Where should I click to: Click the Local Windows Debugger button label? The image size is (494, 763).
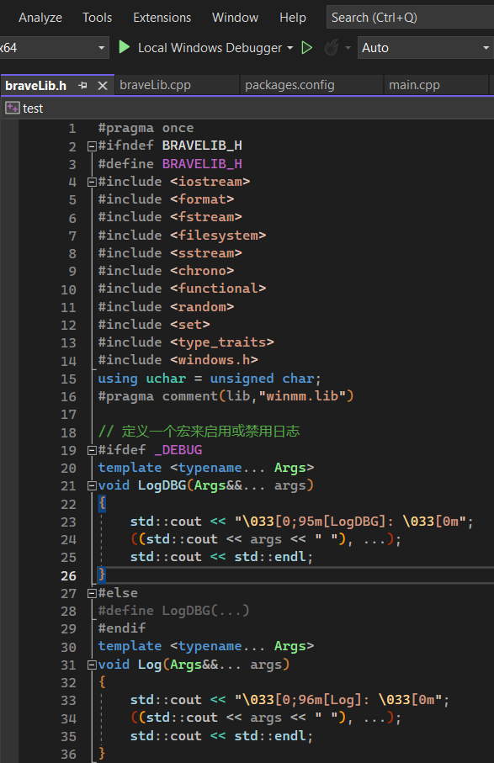210,48
